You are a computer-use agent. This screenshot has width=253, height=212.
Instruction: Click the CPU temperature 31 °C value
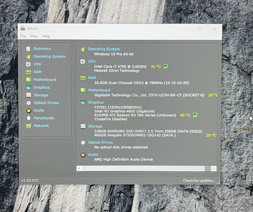[156, 67]
